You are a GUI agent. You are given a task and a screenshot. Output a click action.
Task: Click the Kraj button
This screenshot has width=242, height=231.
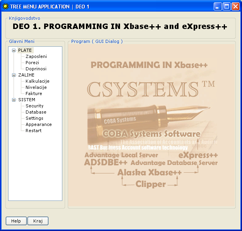(x=38, y=221)
